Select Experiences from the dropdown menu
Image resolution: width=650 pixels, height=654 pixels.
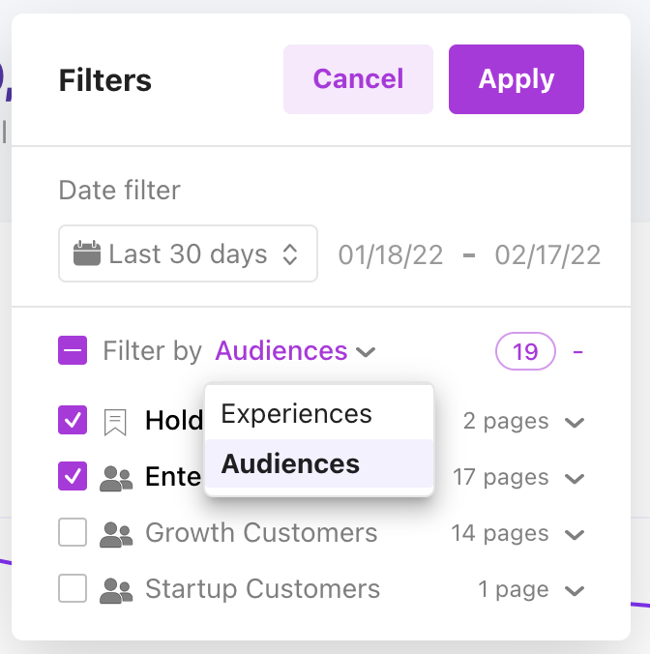pos(297,414)
